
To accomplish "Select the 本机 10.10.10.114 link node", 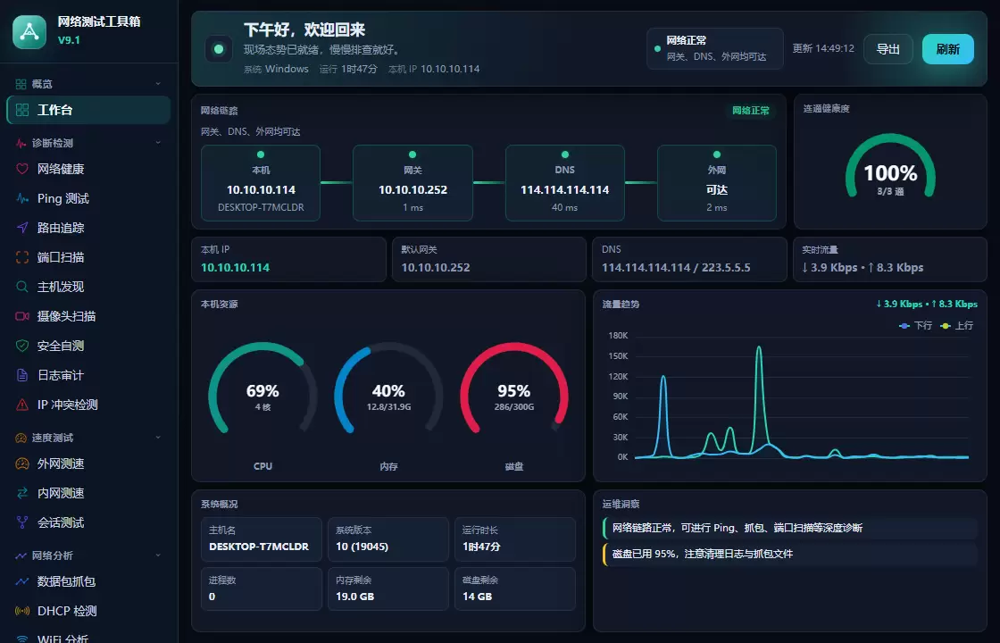I will [261, 183].
